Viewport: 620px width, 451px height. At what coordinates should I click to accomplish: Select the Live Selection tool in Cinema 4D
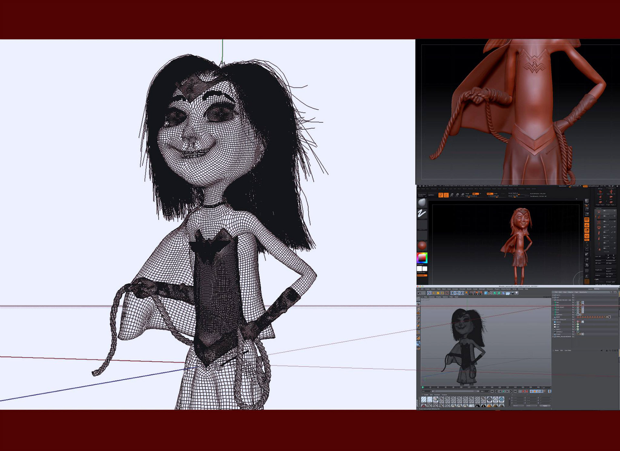point(429,293)
